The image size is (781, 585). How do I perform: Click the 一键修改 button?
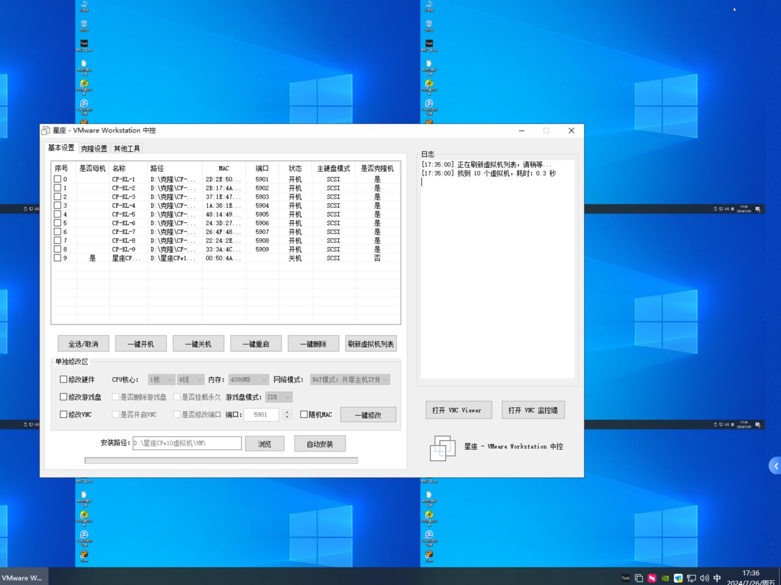[368, 415]
